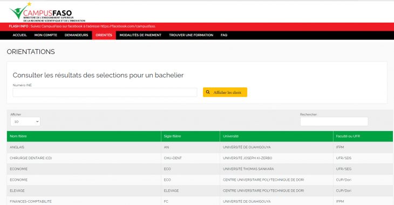Open the Afficher rows-per-page dropdown

click(x=25, y=121)
